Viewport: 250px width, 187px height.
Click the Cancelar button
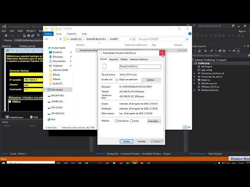click(141, 141)
